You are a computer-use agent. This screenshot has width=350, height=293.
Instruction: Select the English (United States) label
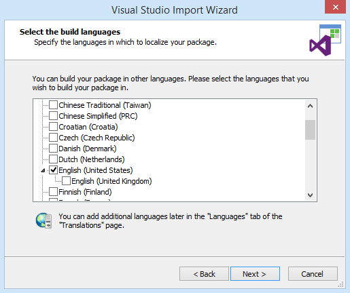(x=96, y=170)
